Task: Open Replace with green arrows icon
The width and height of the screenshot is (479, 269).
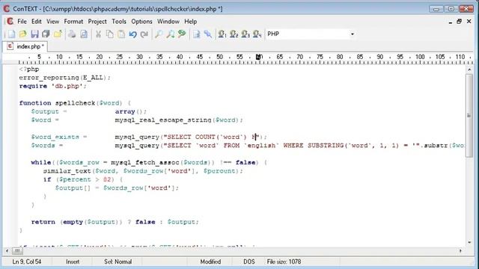Action: tap(182, 34)
